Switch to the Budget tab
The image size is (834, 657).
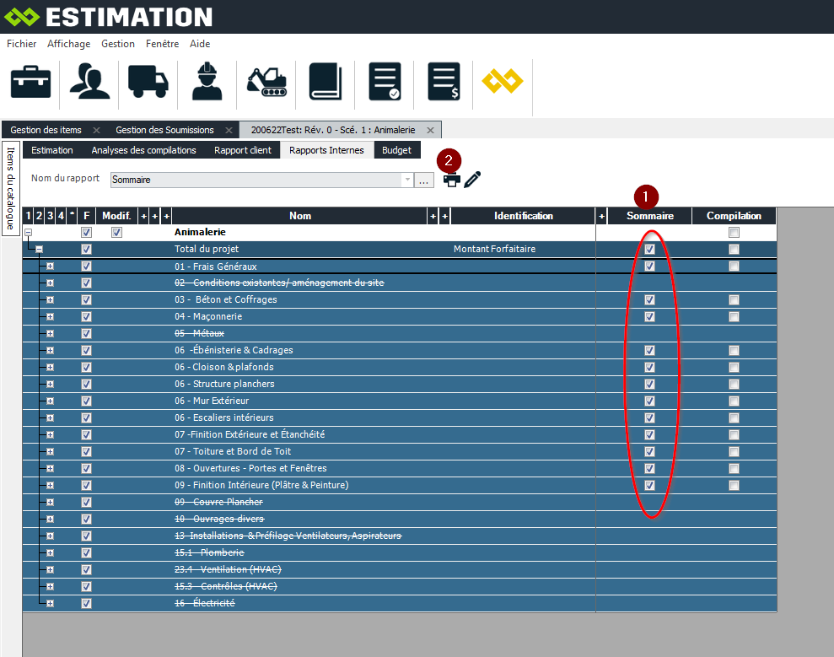pos(396,150)
